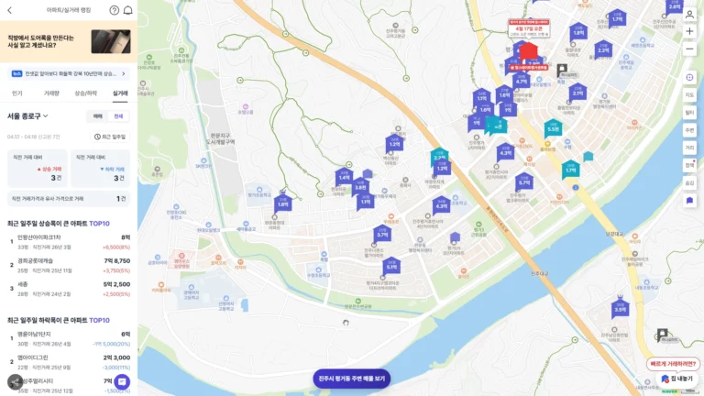Screen dimensions: 704x396
Task: Toggle the 숨김 hide markers control
Action: pos(689,182)
